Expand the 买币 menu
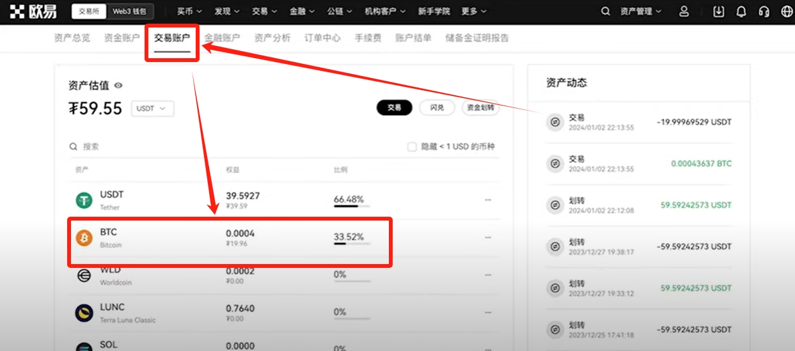The image size is (795, 351). tap(189, 12)
